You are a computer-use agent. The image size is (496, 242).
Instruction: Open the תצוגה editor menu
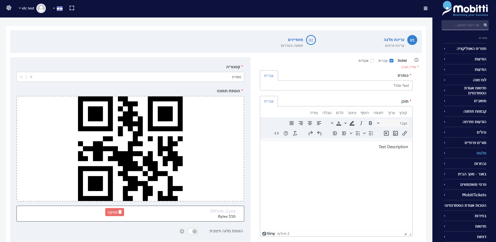click(378, 113)
